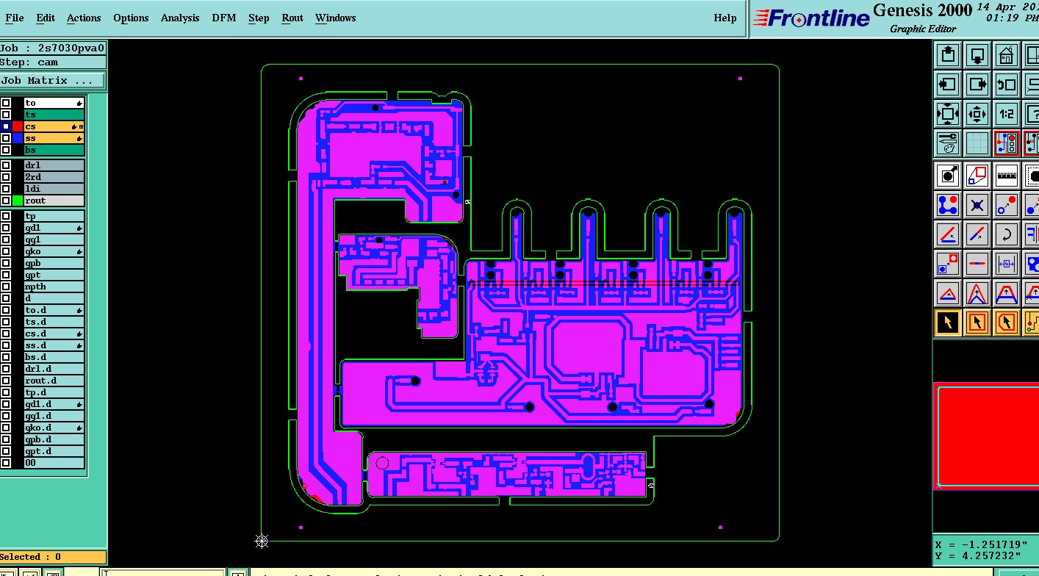This screenshot has width=1039, height=576.
Task: Click the traffic-light netlist icon
Action: (x=1007, y=143)
